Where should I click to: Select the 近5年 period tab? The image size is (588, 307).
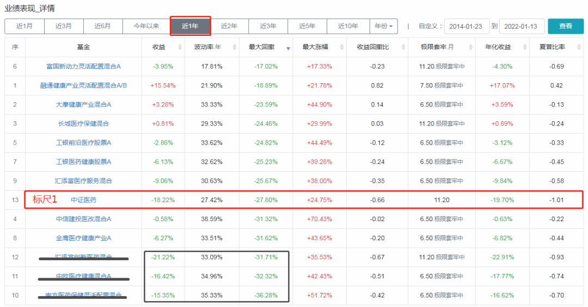[307, 26]
